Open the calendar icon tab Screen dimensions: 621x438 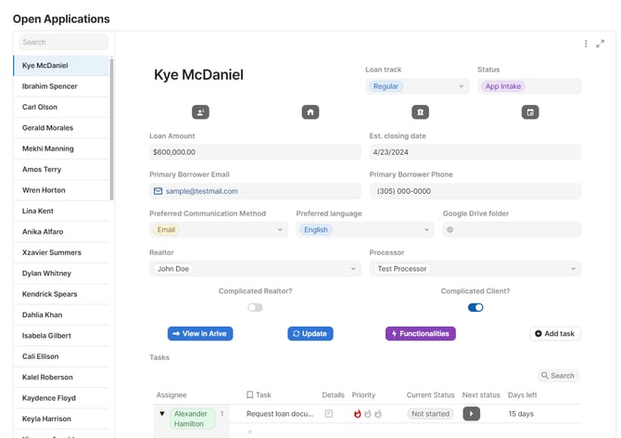coord(530,112)
